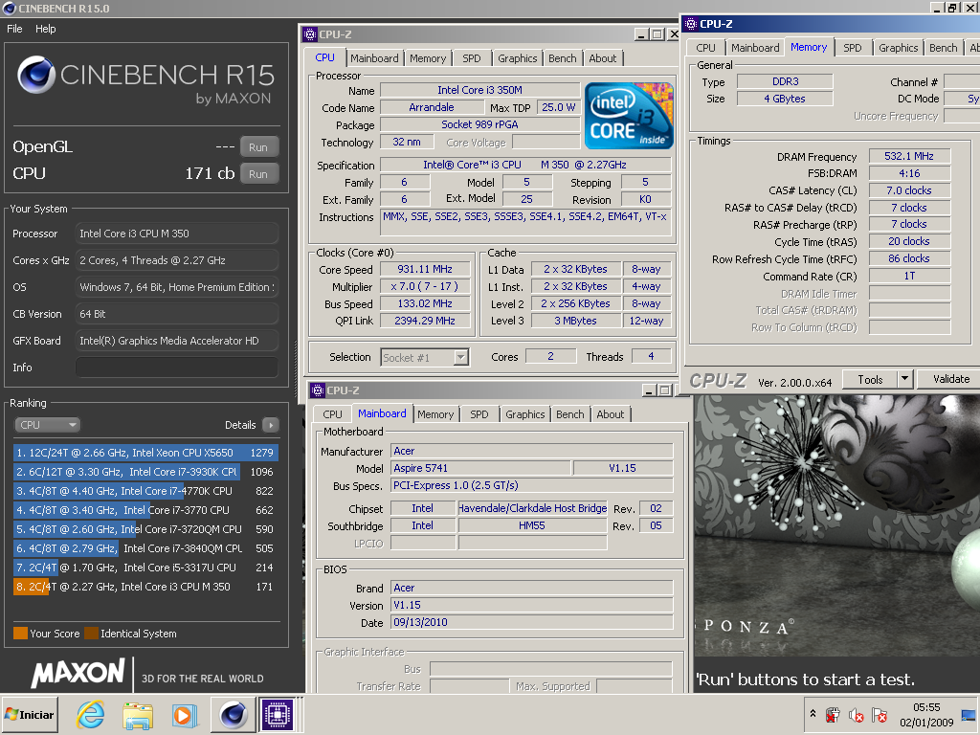
Task: Click the Identical System brown swatch
Action: (x=91, y=634)
